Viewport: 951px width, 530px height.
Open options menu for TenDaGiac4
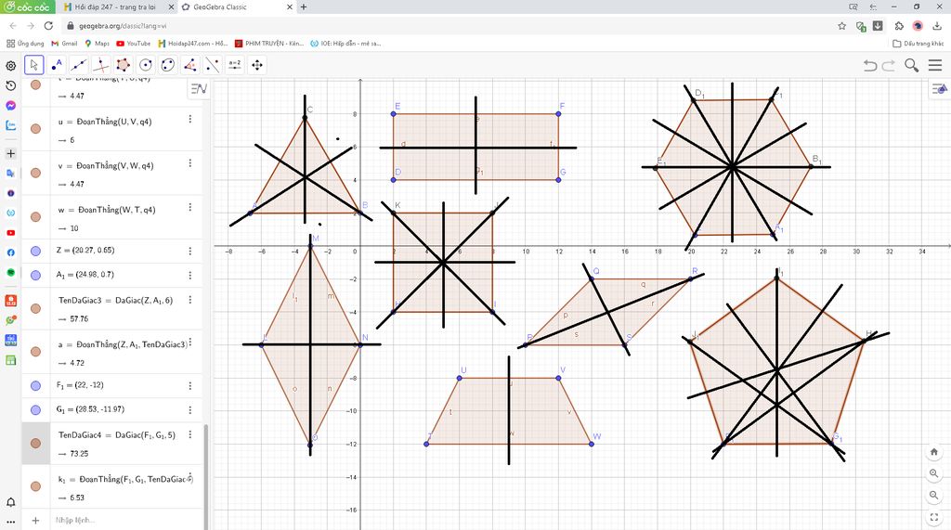189,434
